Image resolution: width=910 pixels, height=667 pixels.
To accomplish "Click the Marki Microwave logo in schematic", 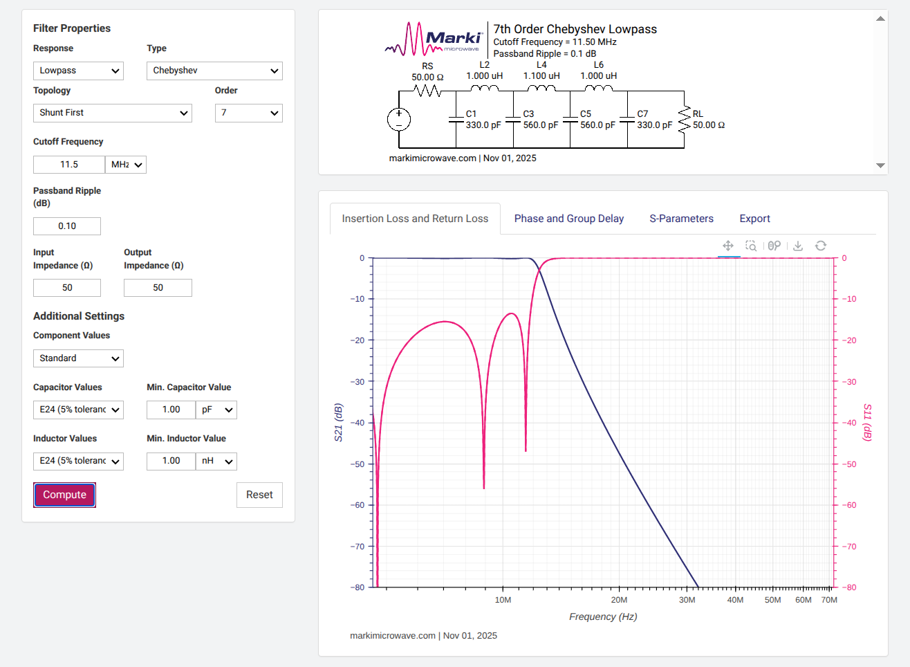I will pyautogui.click(x=434, y=39).
